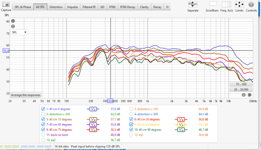The height and width of the screenshot is (150, 261).
Task: Open the SPL axis type dropdown
Action: (19, 32)
